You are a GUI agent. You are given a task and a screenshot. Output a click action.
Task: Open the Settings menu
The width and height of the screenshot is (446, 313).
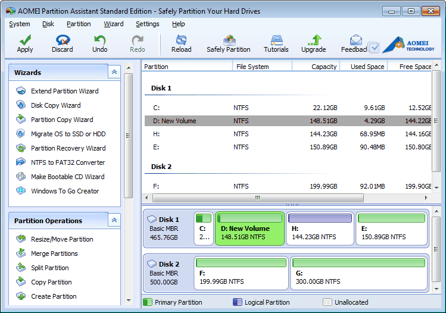[x=147, y=24]
